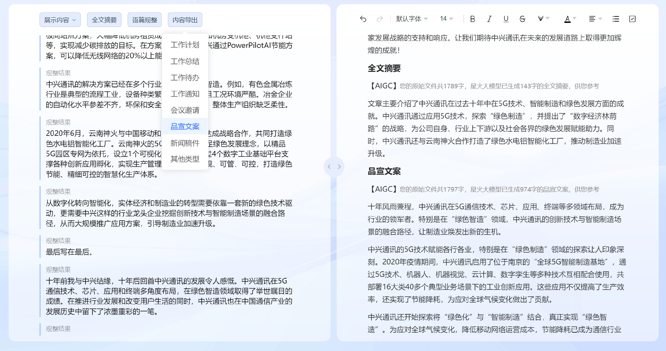Click the 规整结果 label above 从数字化转向智能化
Image resolution: width=666 pixels, height=351 pixels.
pyautogui.click(x=58, y=192)
